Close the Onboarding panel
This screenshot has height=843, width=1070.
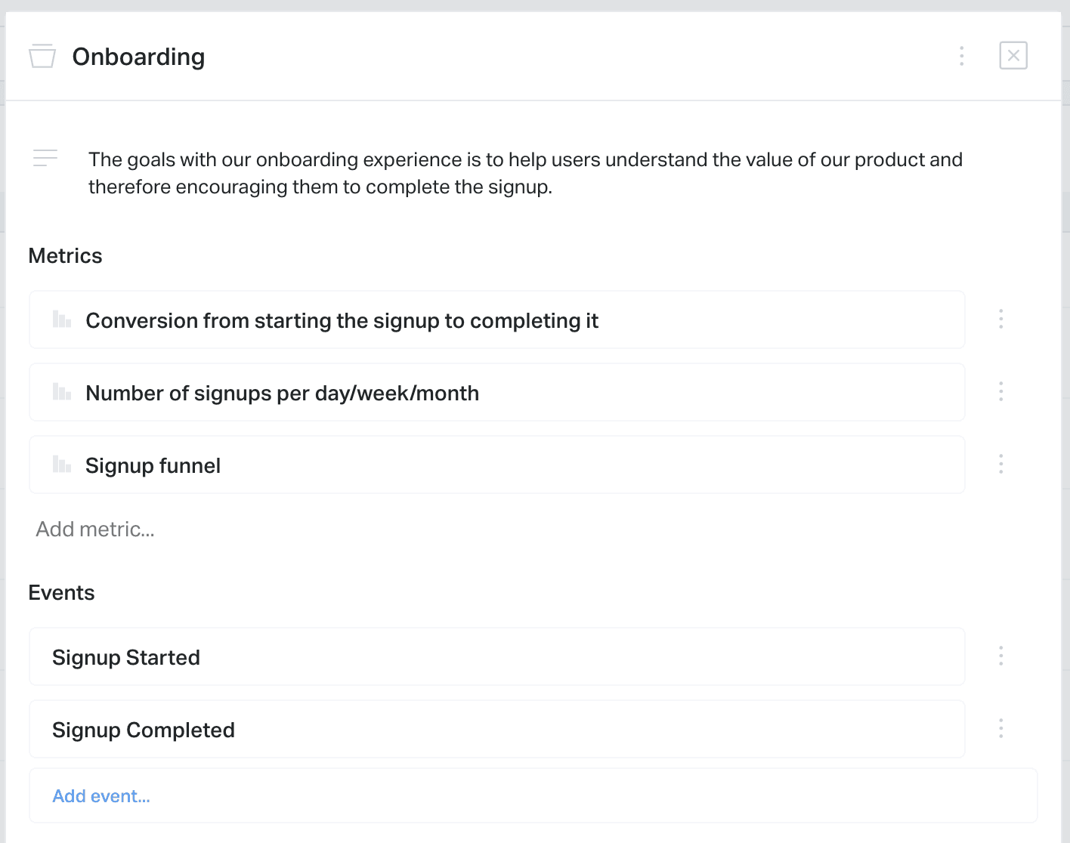[1013, 56]
